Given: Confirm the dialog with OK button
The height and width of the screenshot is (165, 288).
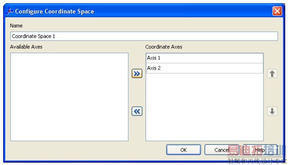Looking at the screenshot, I should pos(183,150).
